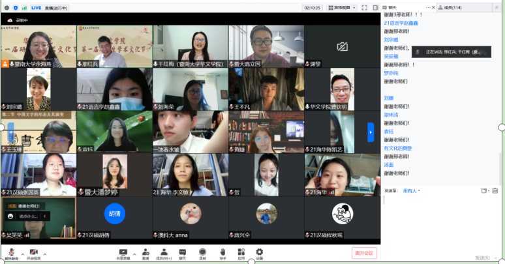This screenshot has height=264, width=505.
Task: Open the Invite (邀请) icon in toolbar
Action: tap(145, 253)
